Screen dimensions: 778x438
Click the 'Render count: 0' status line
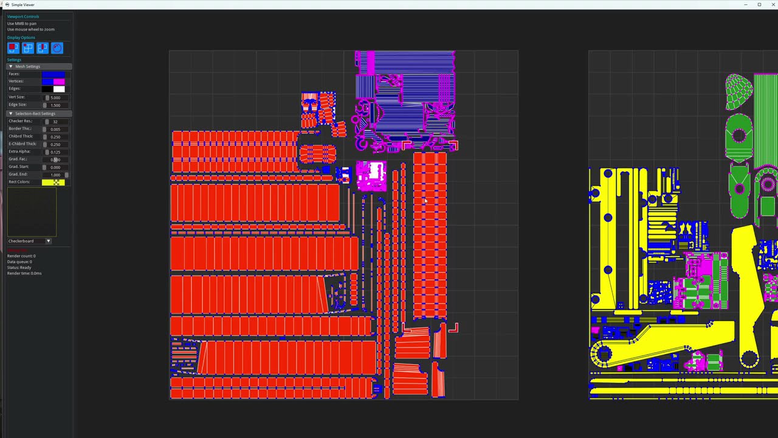21,256
